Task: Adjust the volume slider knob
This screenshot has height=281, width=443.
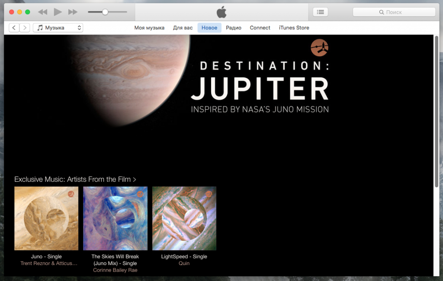Action: click(105, 12)
